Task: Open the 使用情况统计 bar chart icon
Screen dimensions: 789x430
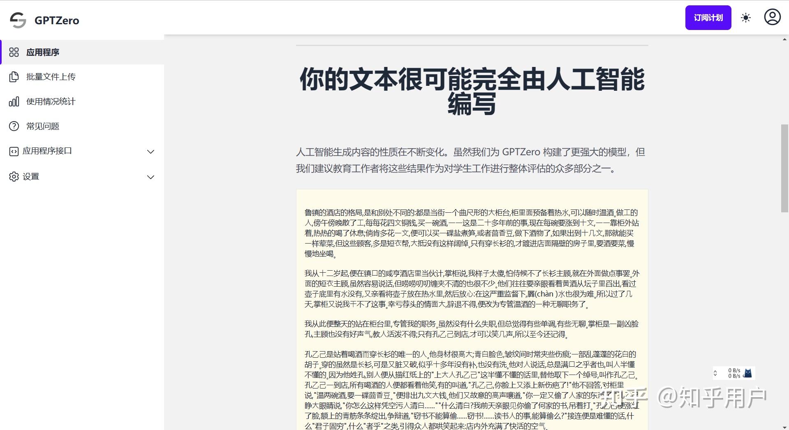Action: [14, 101]
